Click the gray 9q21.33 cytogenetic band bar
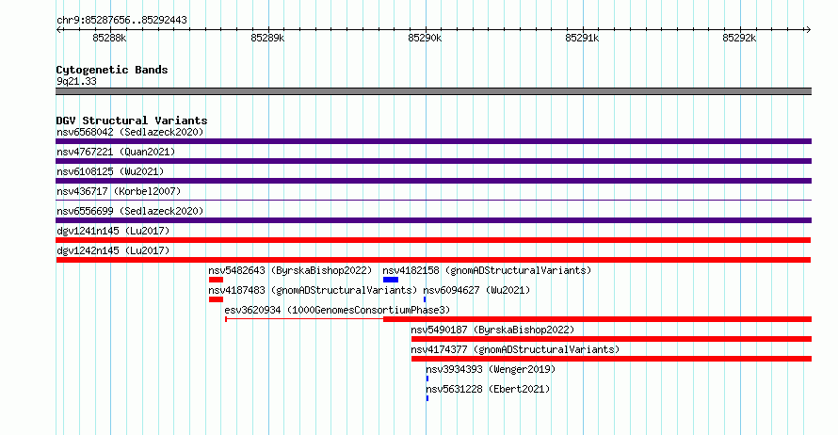The image size is (838, 435). pyautogui.click(x=433, y=91)
